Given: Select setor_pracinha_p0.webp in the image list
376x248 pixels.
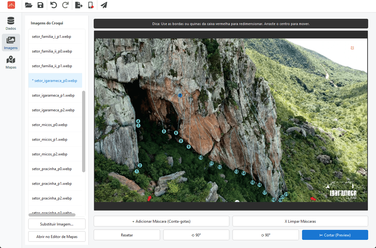Looking at the screenshot, I should click(55, 169).
